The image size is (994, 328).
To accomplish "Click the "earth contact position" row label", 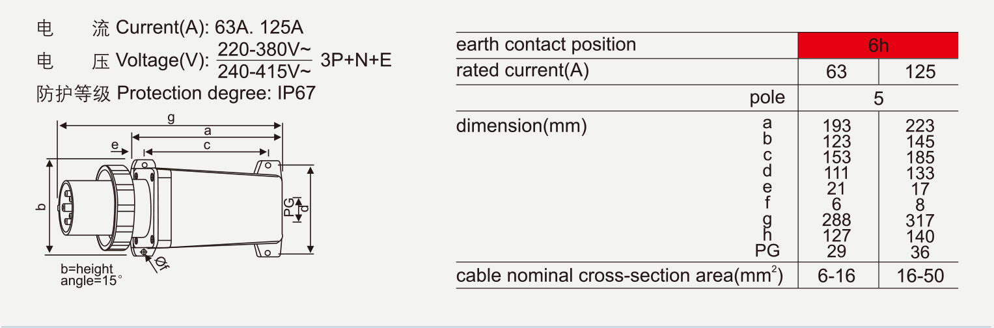I will coord(546,45).
